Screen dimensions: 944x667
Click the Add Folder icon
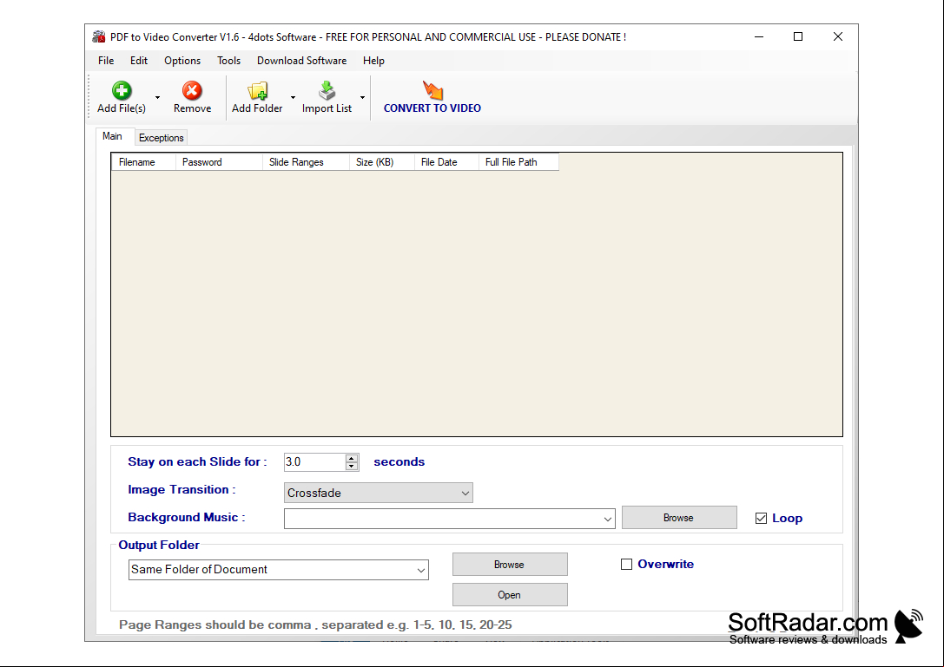[257, 91]
